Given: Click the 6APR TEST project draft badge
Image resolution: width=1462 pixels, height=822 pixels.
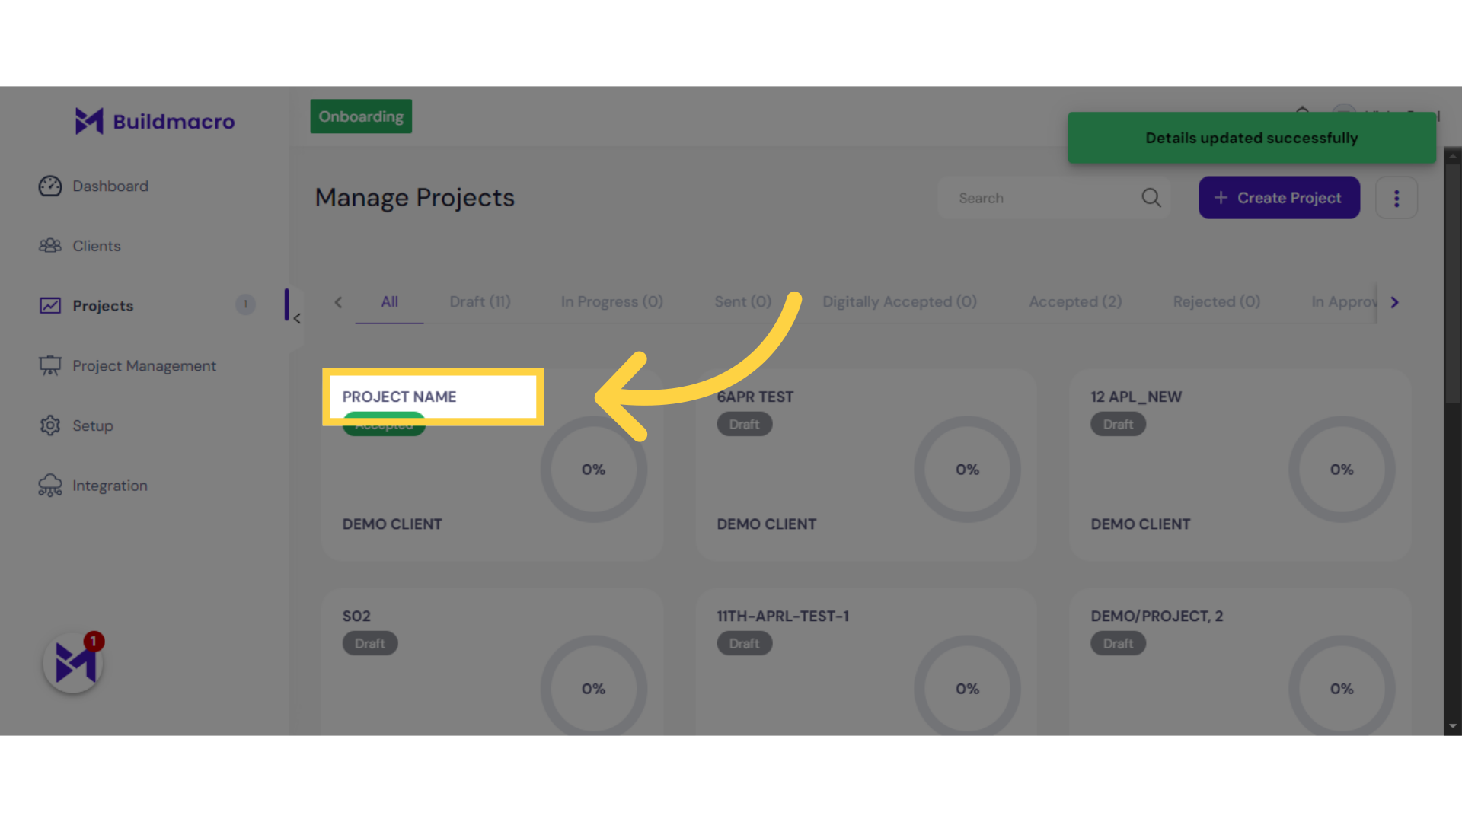Looking at the screenshot, I should pyautogui.click(x=743, y=423).
